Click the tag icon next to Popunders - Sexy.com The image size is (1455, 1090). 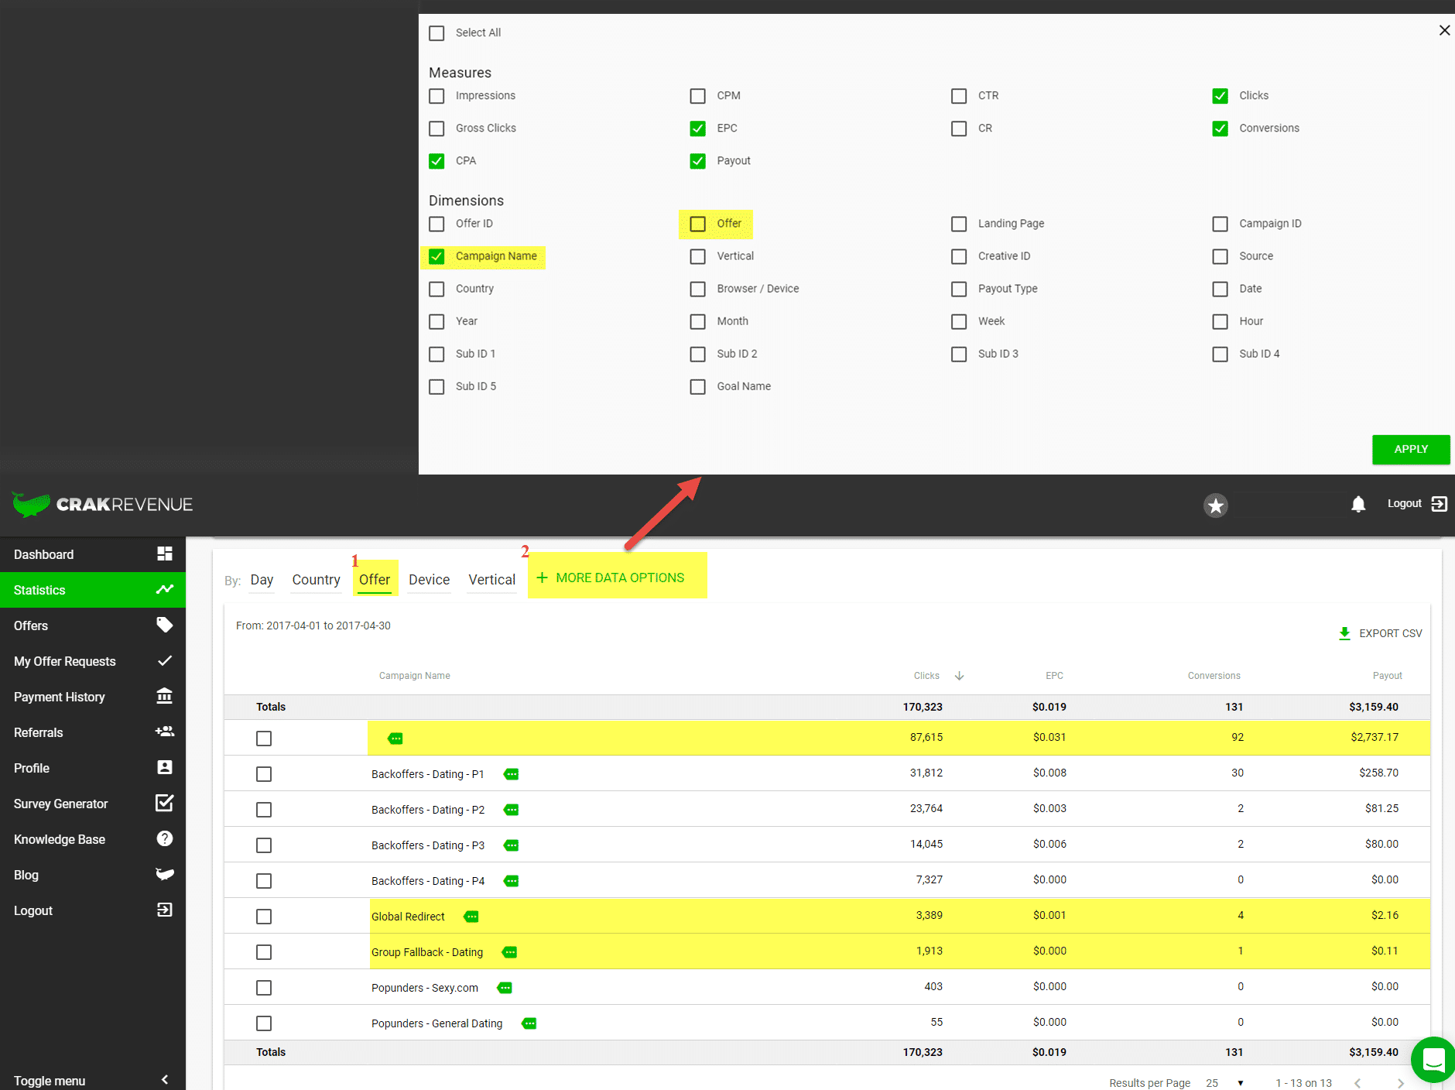pos(505,988)
